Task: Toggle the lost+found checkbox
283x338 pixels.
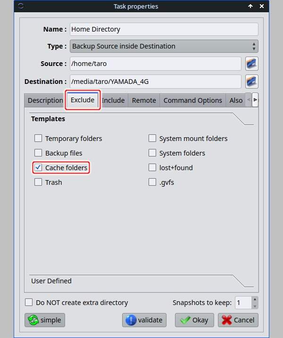Action: tap(152, 167)
